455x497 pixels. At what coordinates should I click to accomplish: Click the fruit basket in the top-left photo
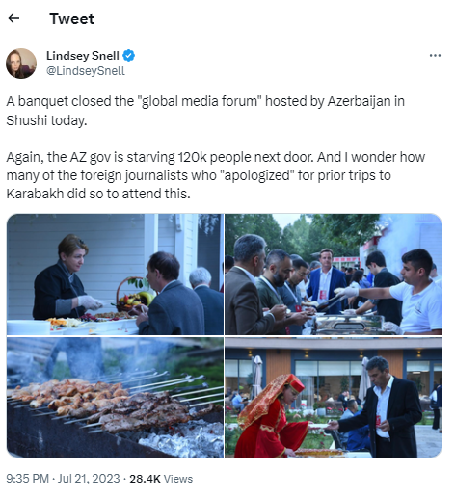click(x=135, y=295)
